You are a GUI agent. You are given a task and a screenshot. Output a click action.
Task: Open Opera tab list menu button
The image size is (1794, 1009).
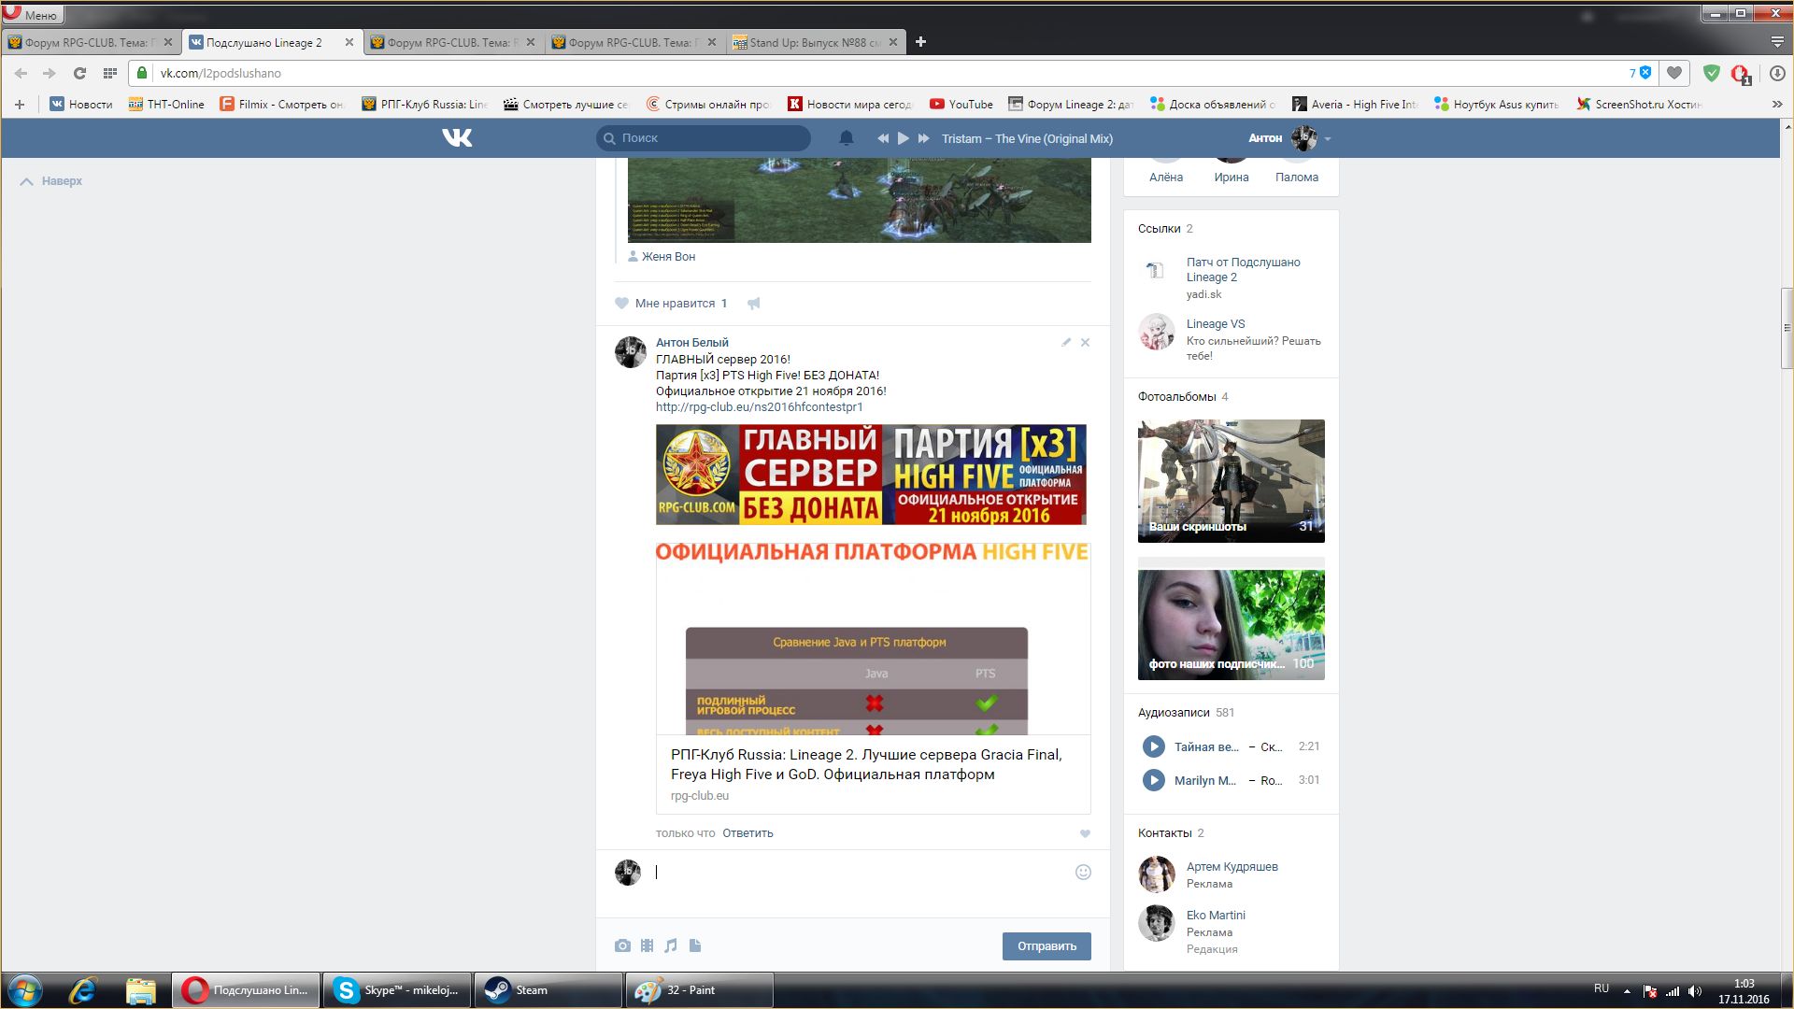click(x=1777, y=42)
